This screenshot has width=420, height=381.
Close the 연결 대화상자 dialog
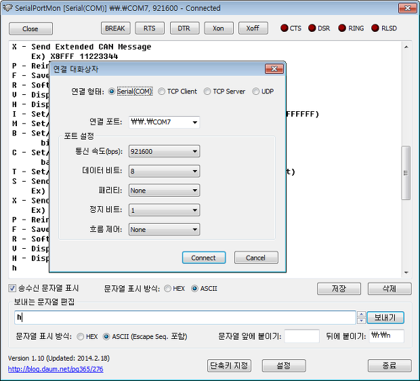pyautogui.click(x=274, y=69)
